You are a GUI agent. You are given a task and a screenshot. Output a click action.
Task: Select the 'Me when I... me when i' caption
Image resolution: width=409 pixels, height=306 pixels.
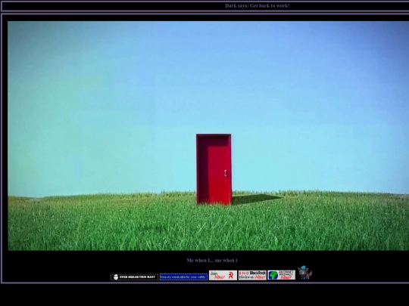point(212,260)
